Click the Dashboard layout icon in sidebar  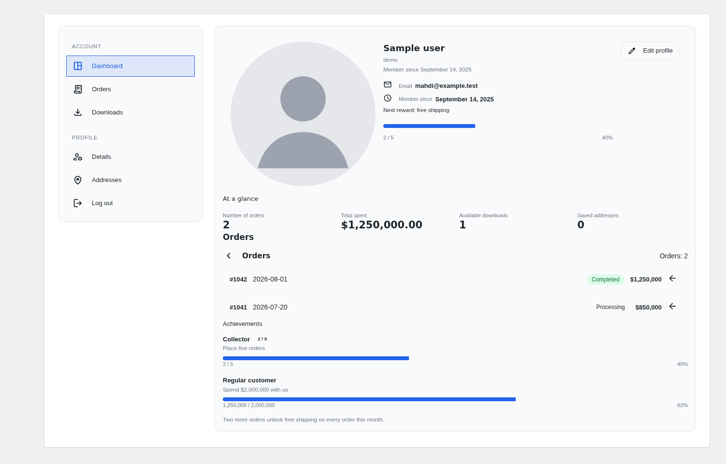(78, 66)
